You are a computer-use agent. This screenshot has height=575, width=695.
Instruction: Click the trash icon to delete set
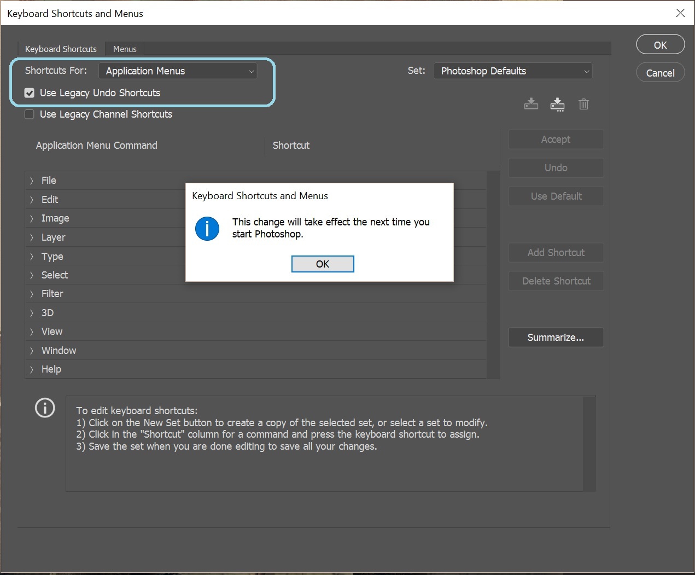(583, 104)
